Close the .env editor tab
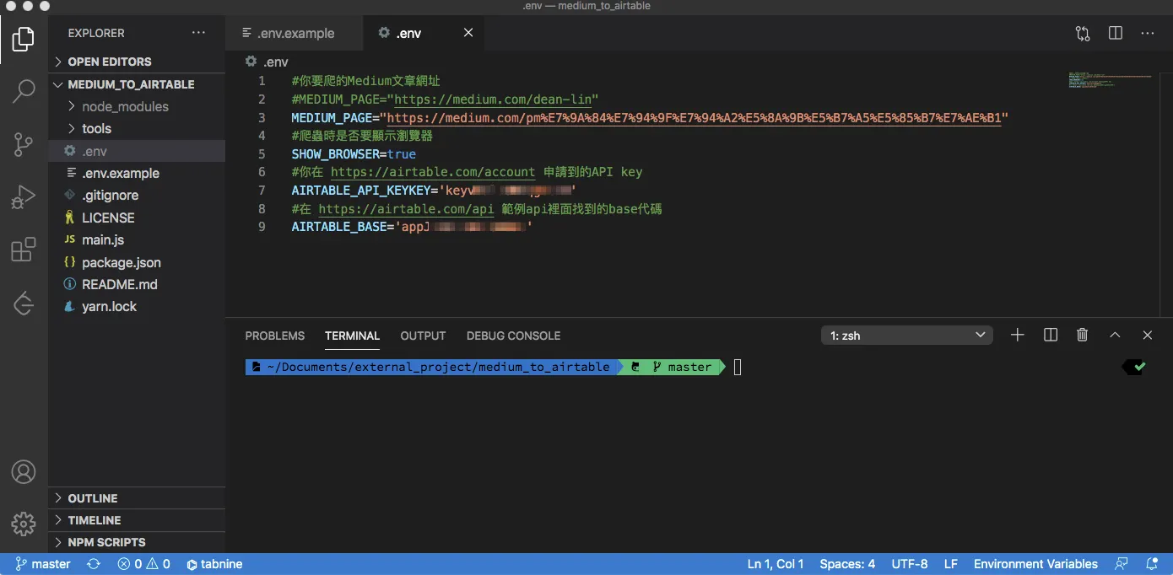 [x=468, y=33]
